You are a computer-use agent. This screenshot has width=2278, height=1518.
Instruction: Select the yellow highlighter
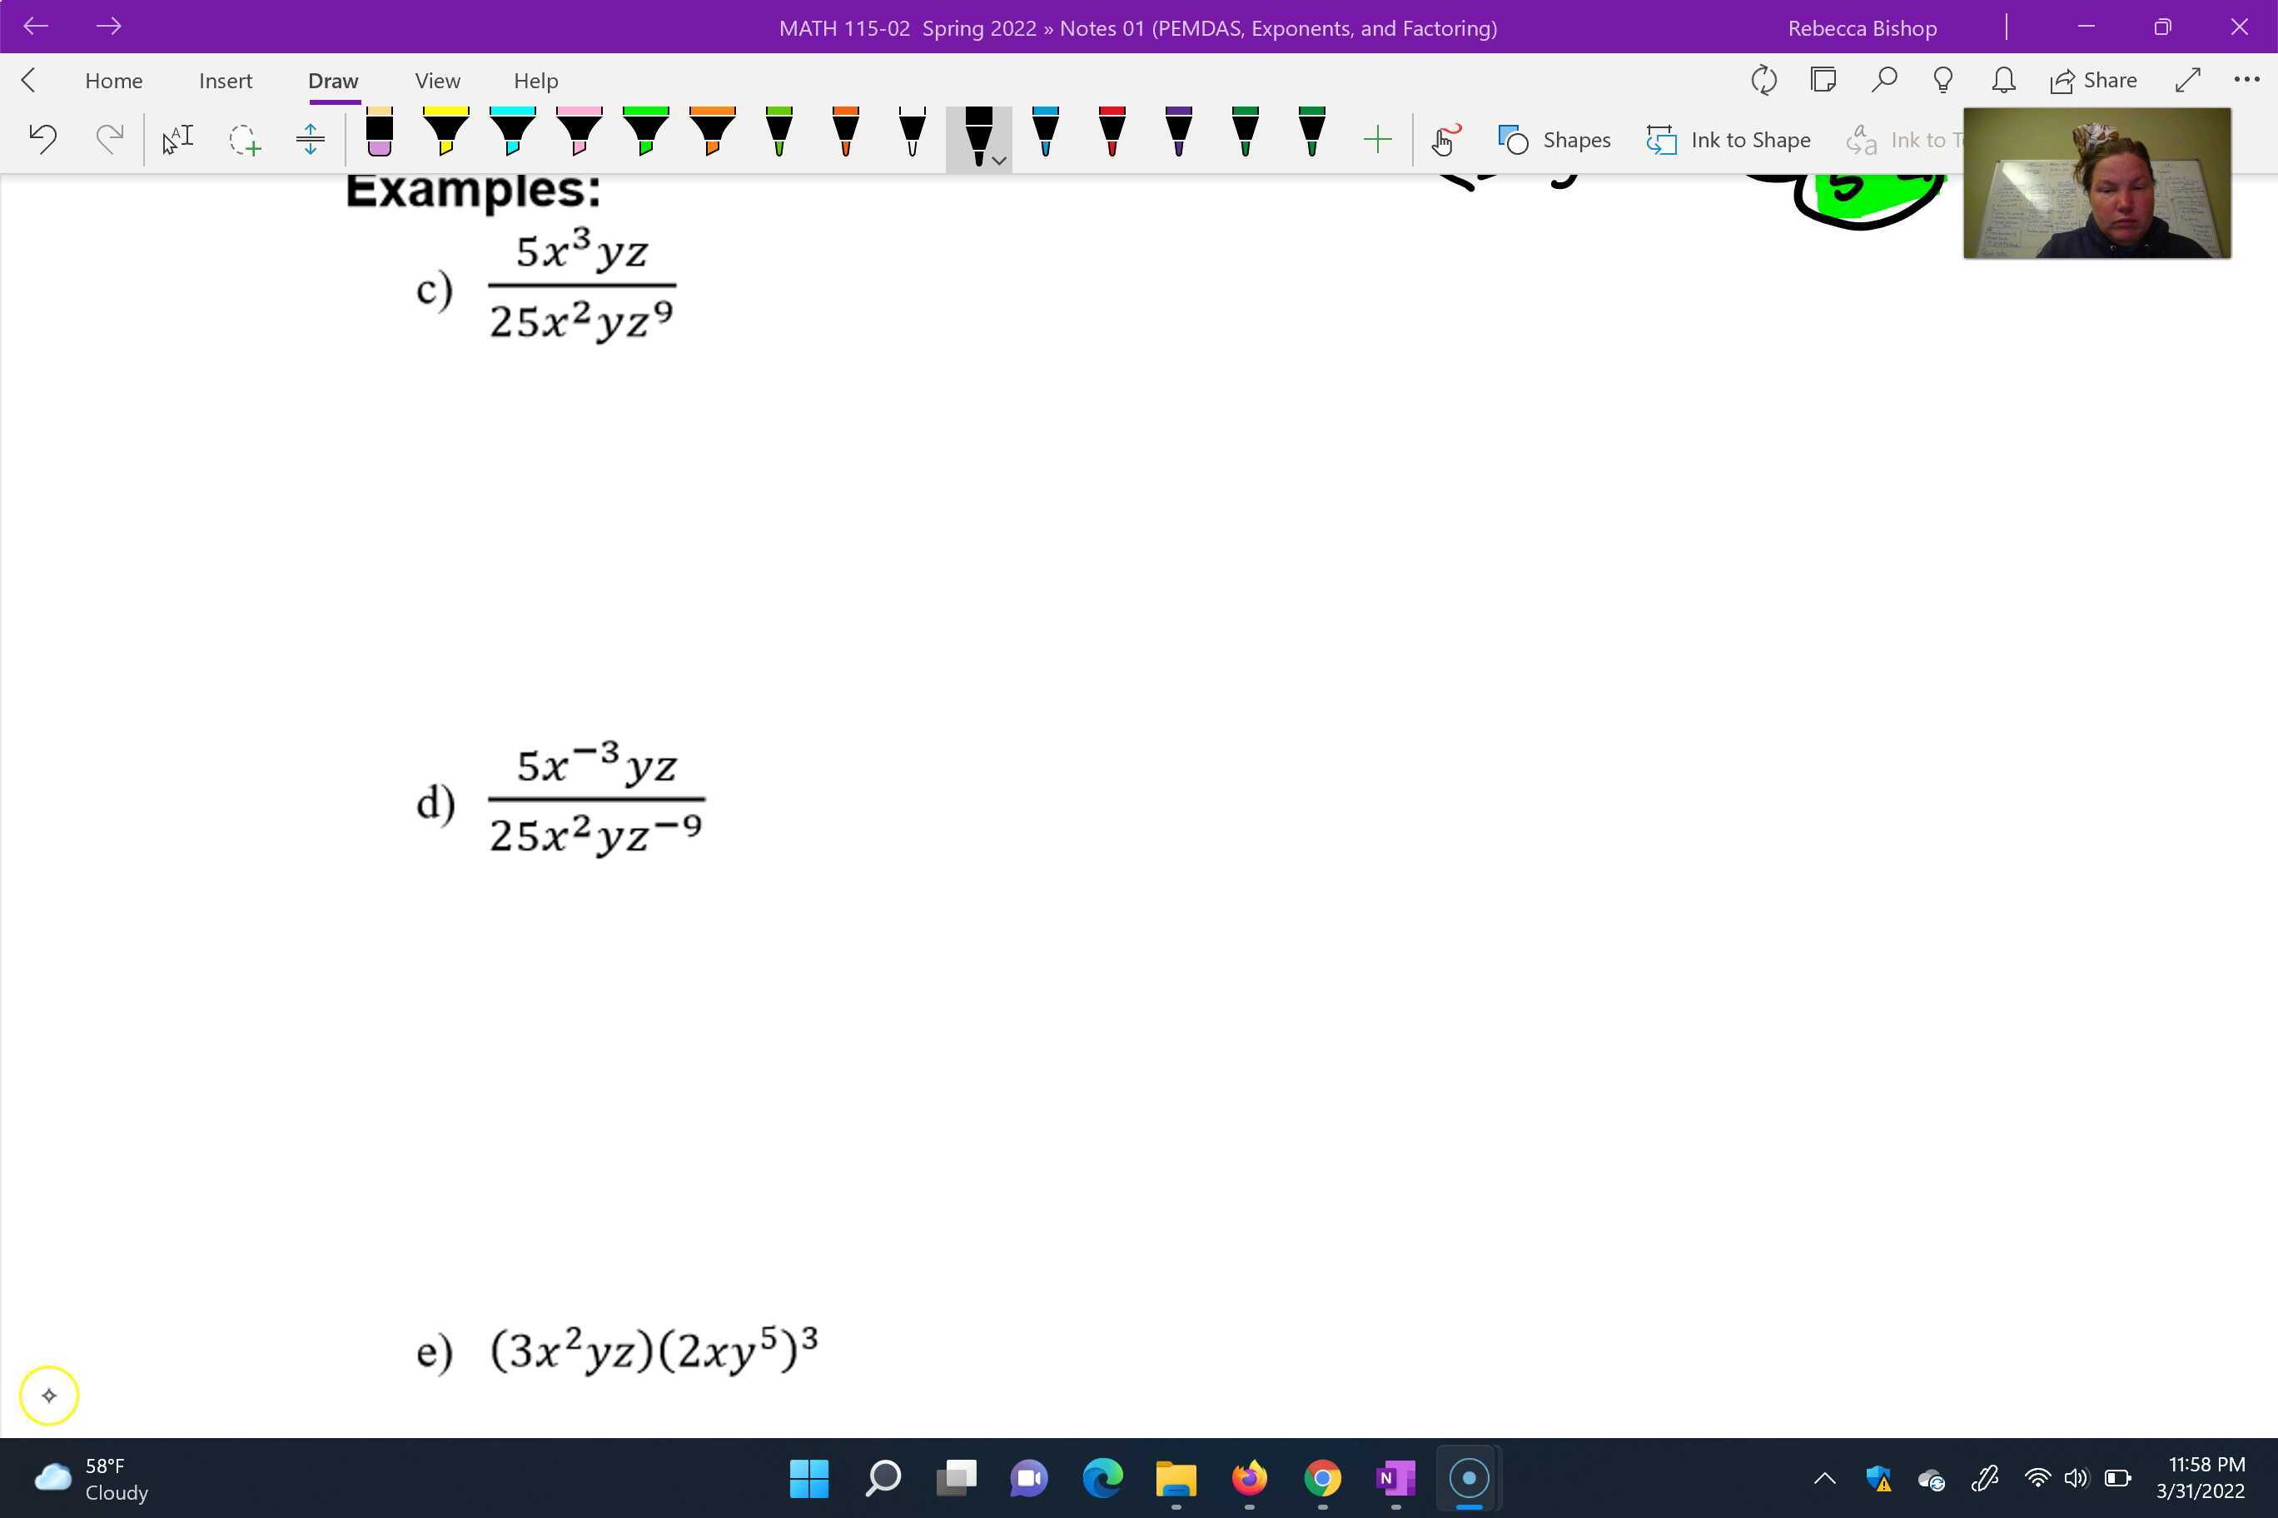(x=445, y=138)
